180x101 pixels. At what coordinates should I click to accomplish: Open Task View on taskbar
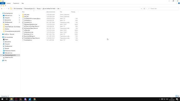pos(7,99)
